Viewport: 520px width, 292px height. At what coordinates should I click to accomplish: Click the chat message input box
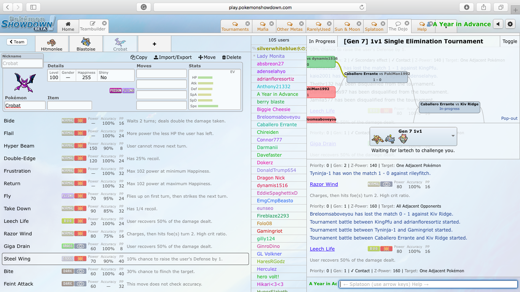click(428, 284)
